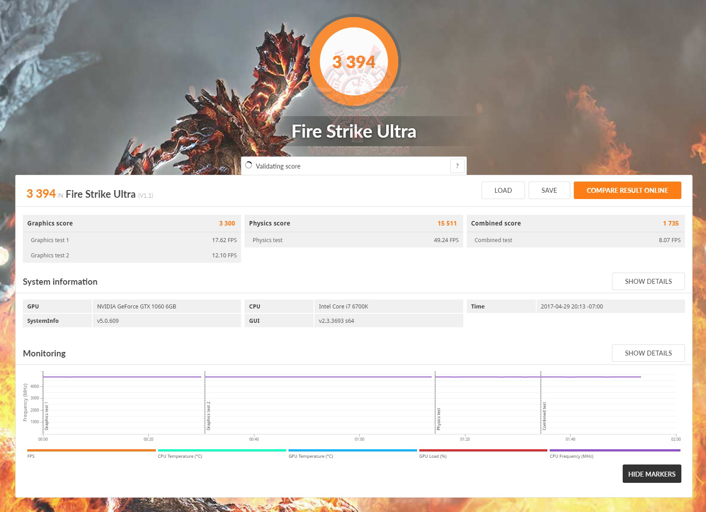The height and width of the screenshot is (512, 706).
Task: Click the LOAD button
Action: [503, 190]
